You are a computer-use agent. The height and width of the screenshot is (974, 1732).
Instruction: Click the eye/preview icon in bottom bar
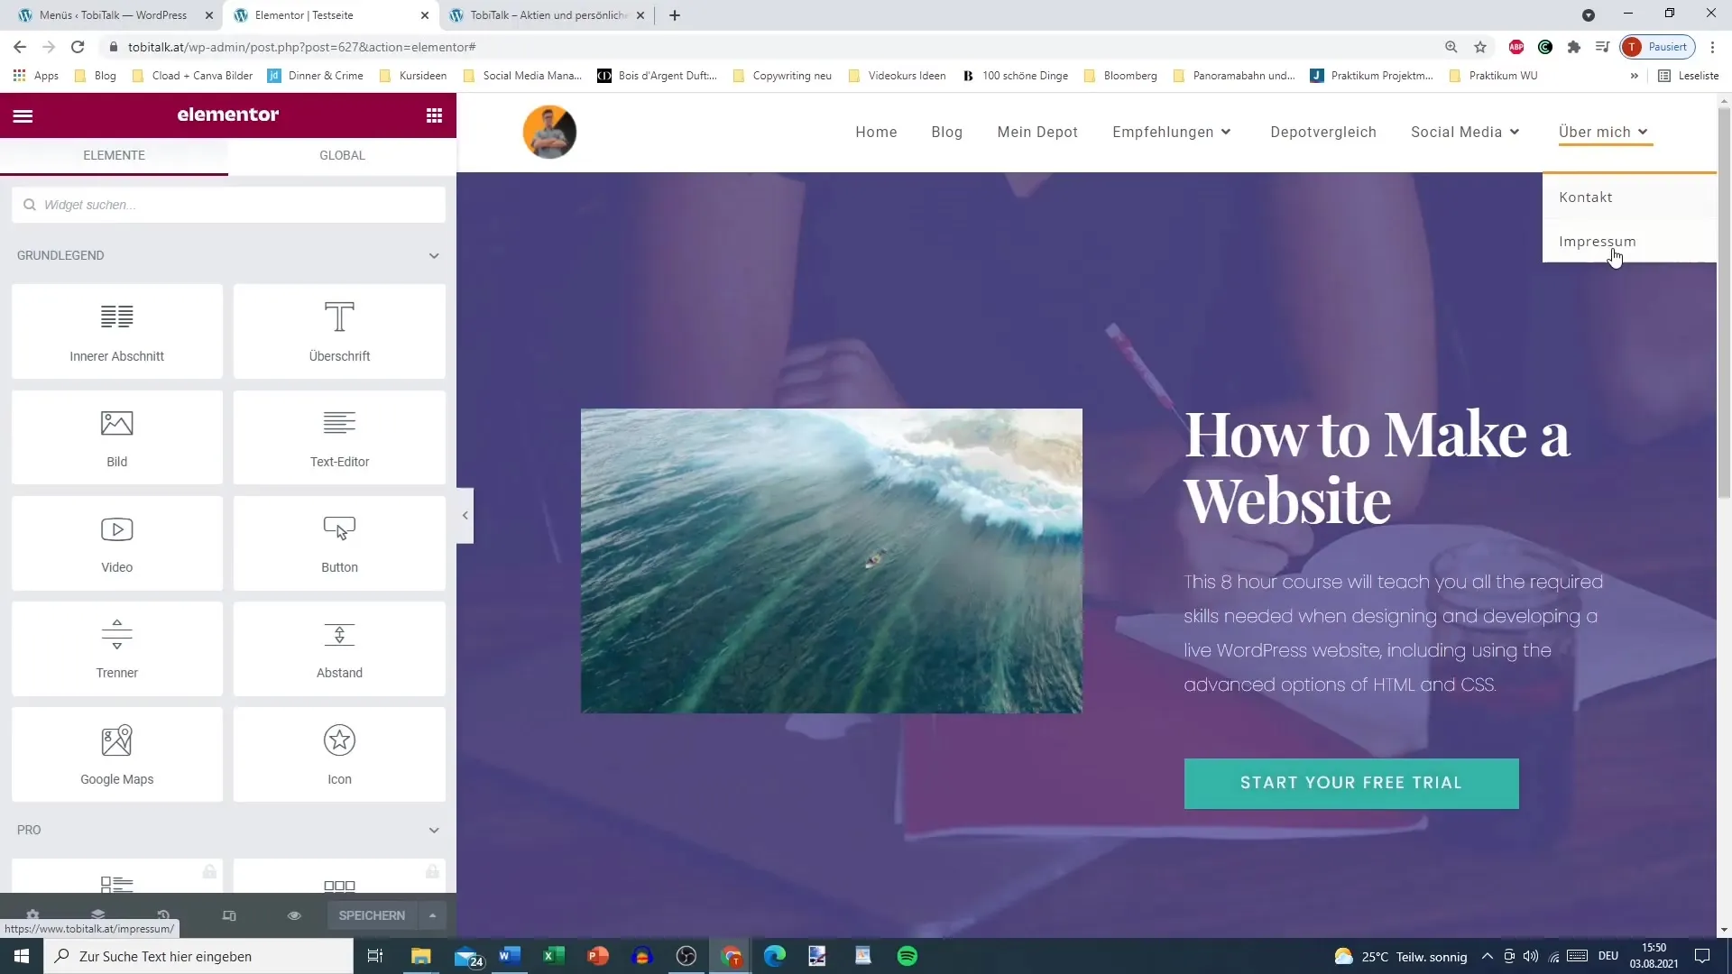click(294, 914)
